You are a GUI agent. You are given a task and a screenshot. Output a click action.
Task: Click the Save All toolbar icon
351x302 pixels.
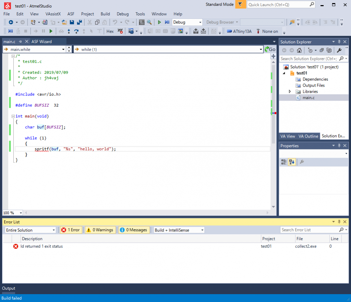coord(79,22)
